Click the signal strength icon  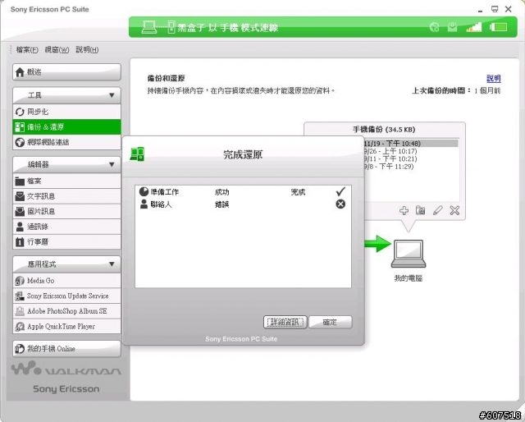(474, 27)
